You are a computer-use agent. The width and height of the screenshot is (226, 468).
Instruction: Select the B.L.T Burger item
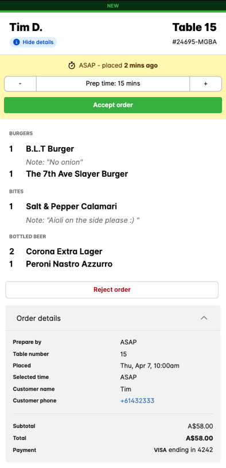pyautogui.click(x=50, y=149)
